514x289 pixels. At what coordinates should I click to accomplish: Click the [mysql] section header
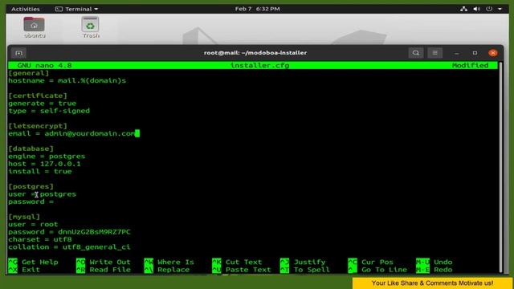(x=24, y=217)
